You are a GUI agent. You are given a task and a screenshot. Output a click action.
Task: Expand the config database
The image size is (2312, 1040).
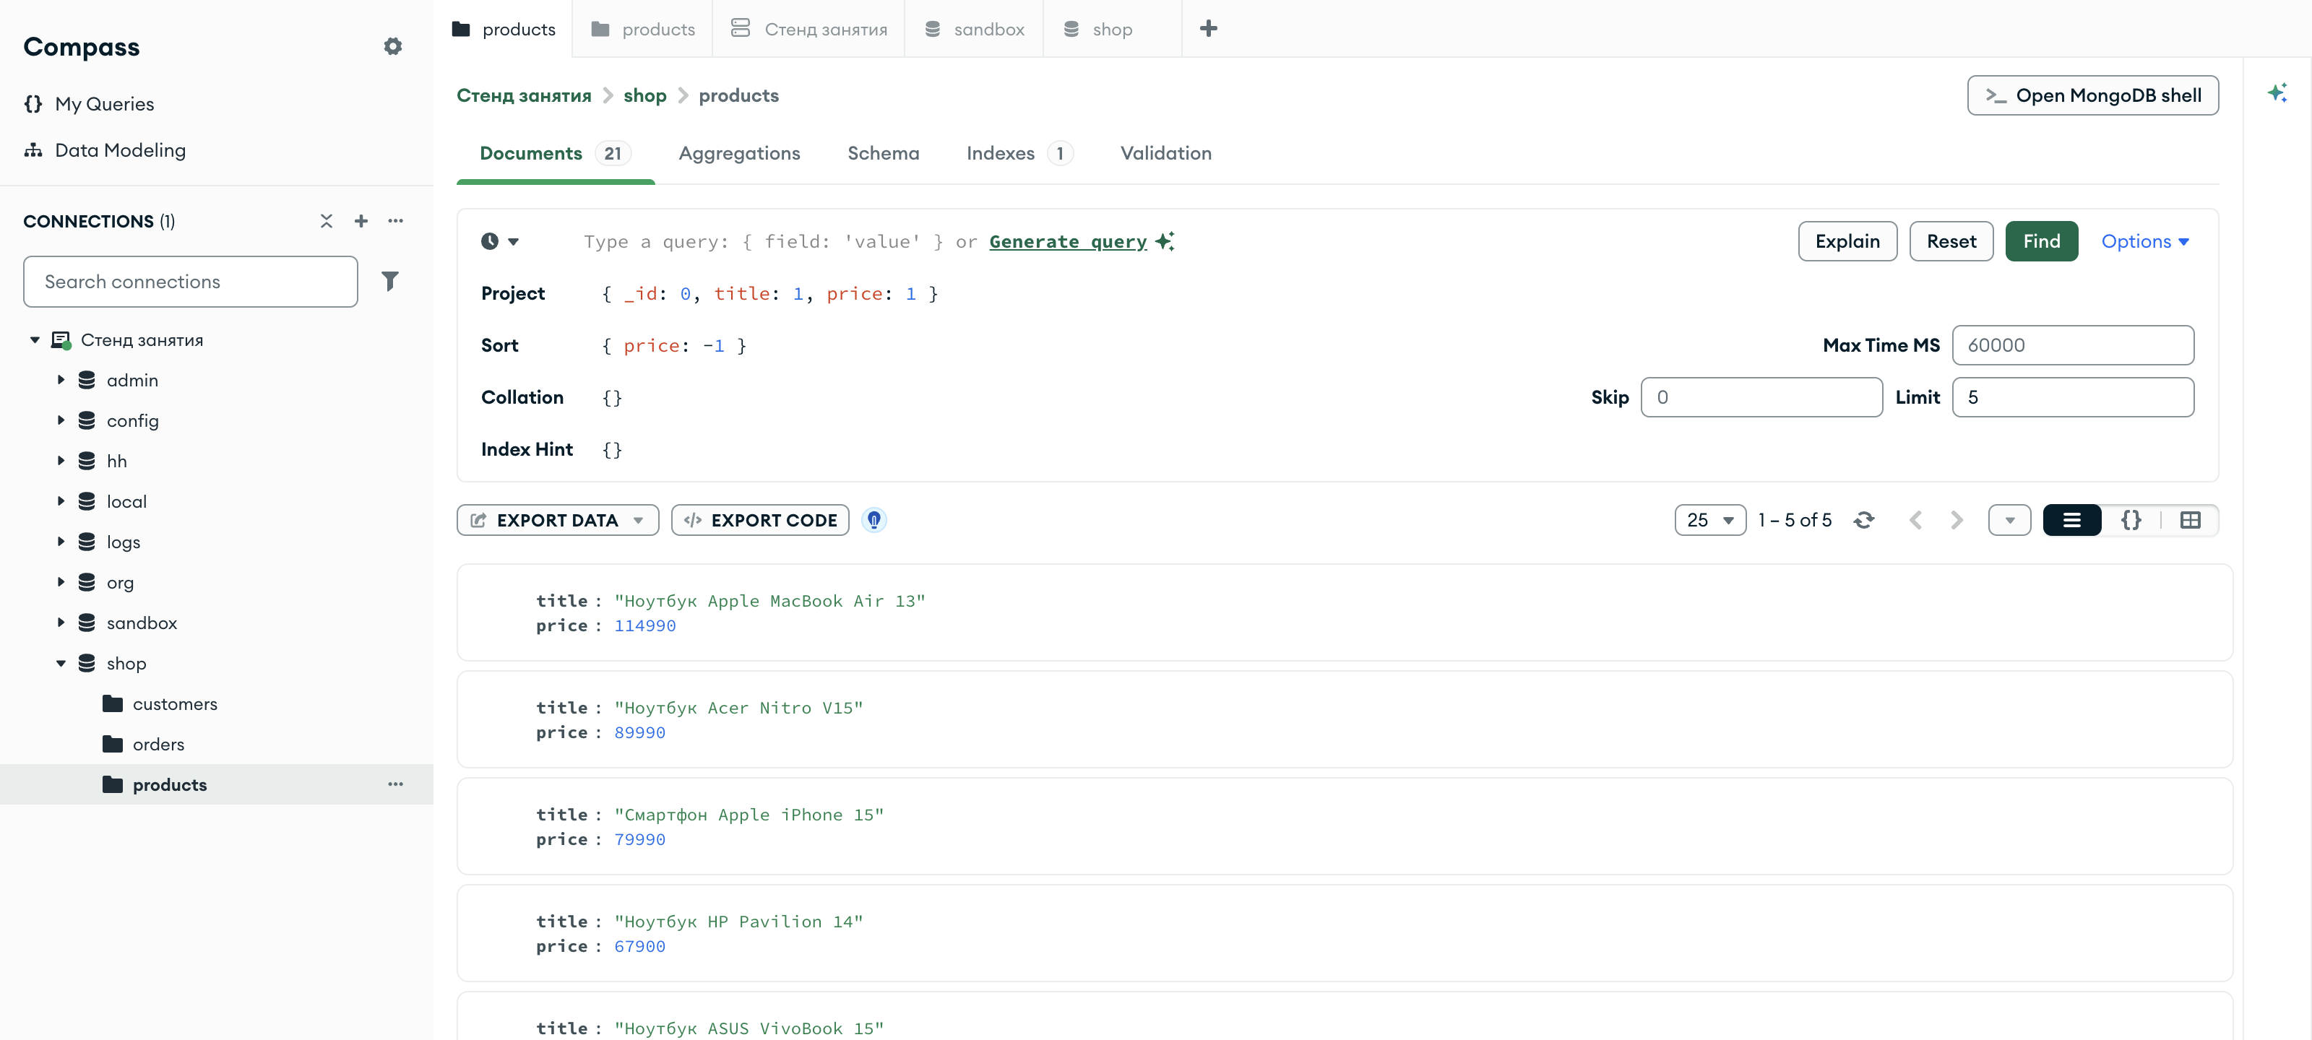(61, 420)
